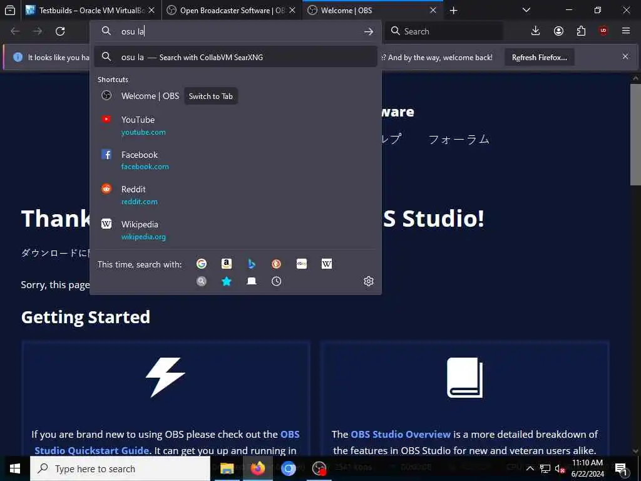This screenshot has width=641, height=481.
Task: Click the forward navigation arrow
Action: click(x=38, y=31)
